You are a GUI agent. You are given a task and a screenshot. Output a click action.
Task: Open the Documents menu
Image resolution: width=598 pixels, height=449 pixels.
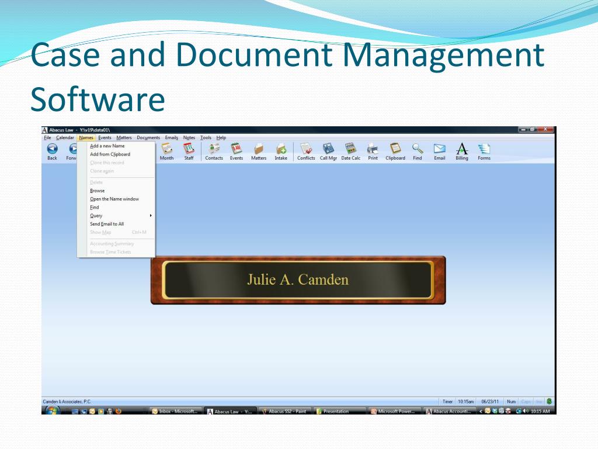click(148, 137)
